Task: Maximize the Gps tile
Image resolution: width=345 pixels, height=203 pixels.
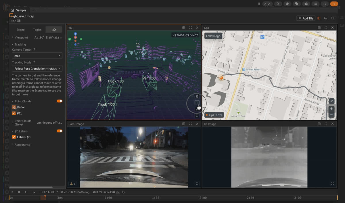Action: pyautogui.click(x=326, y=28)
